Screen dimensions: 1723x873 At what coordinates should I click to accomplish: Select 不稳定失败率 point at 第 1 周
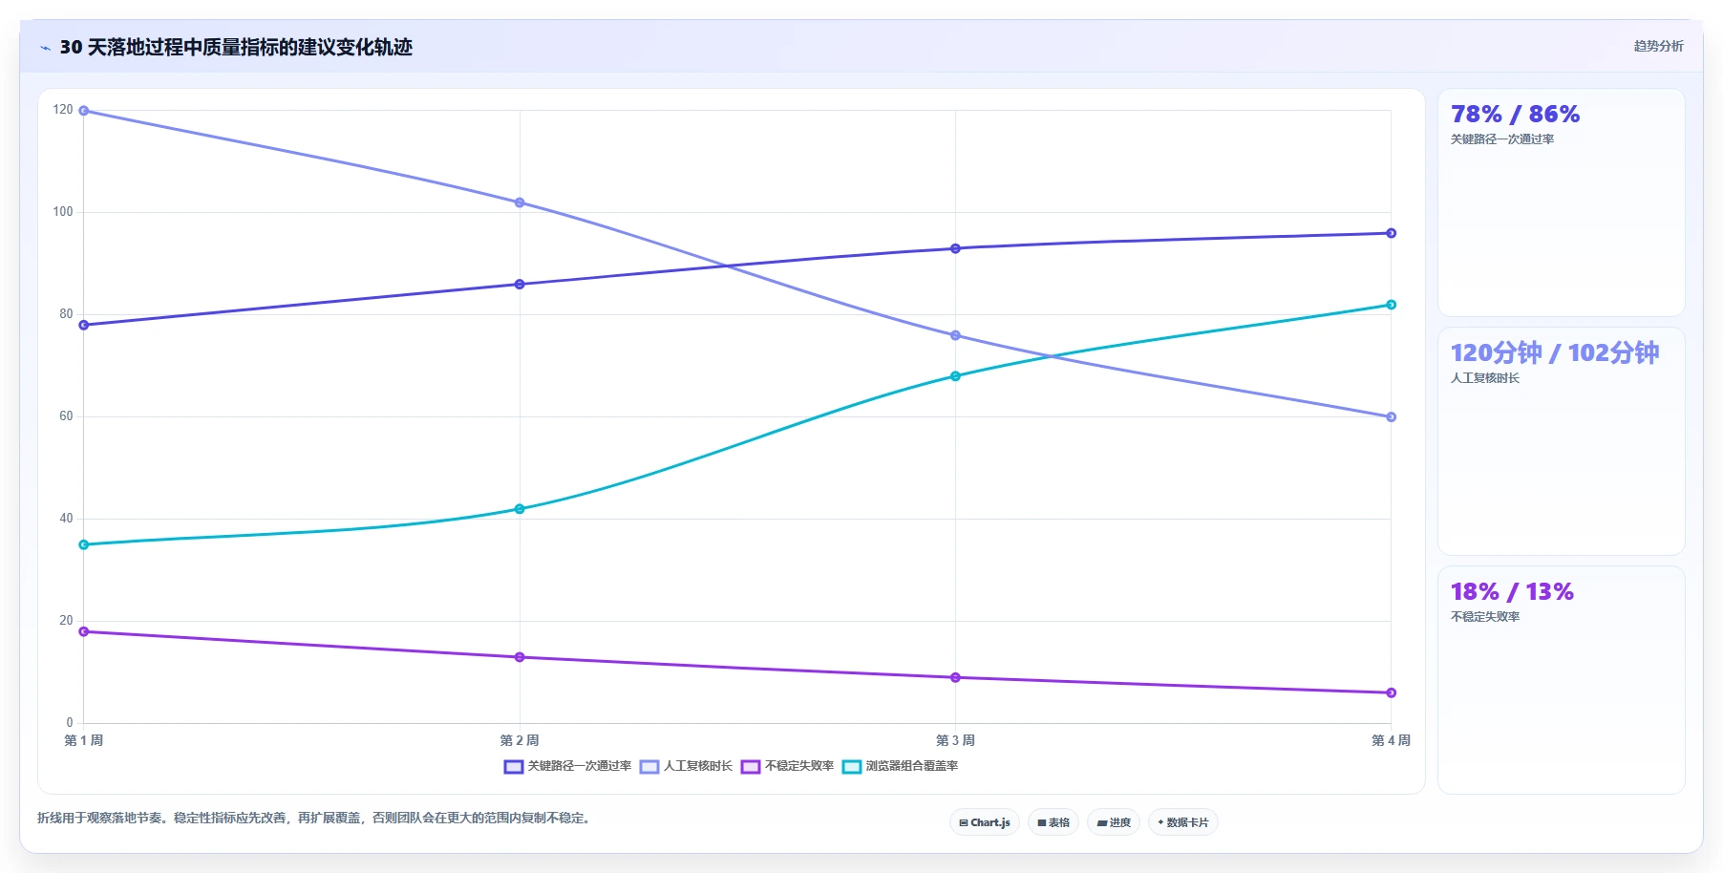84,631
